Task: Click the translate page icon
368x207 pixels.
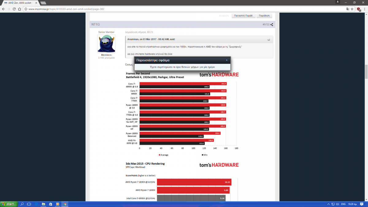Action: (x=348, y=9)
